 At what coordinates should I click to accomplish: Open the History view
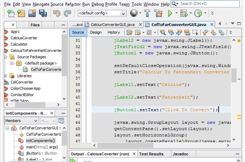tap(113, 32)
